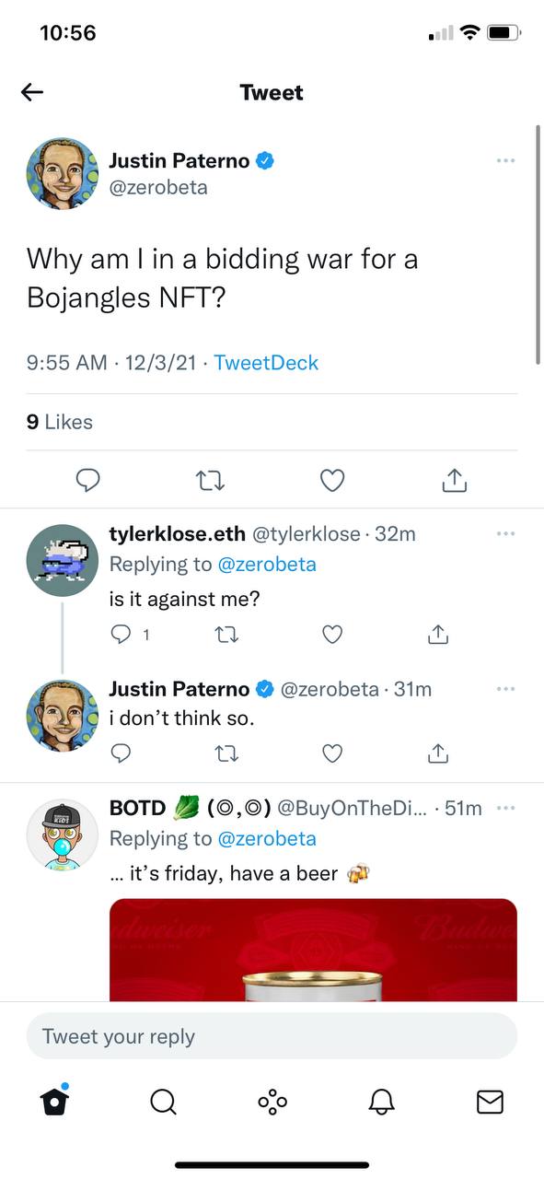Viewport: 544px width, 1179px height.
Task: Retweet the Bojangles NFT tweet
Action: [211, 480]
